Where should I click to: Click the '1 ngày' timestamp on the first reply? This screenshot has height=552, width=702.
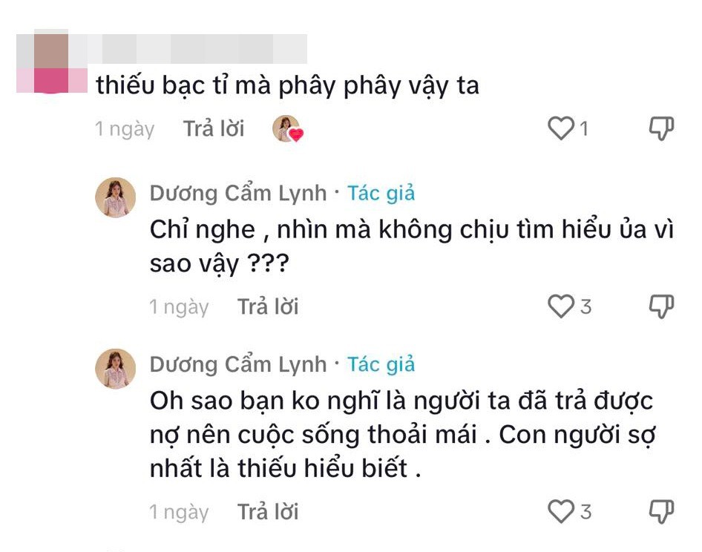coord(178,305)
